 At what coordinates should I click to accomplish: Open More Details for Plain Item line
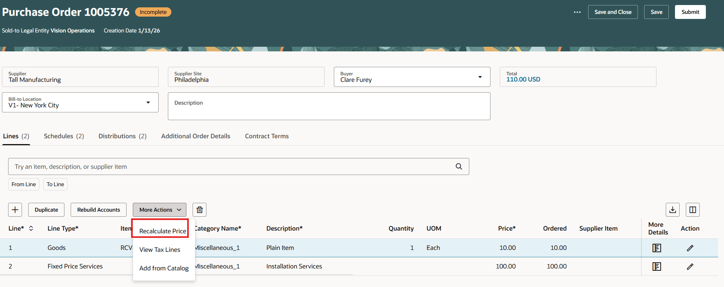tap(656, 248)
